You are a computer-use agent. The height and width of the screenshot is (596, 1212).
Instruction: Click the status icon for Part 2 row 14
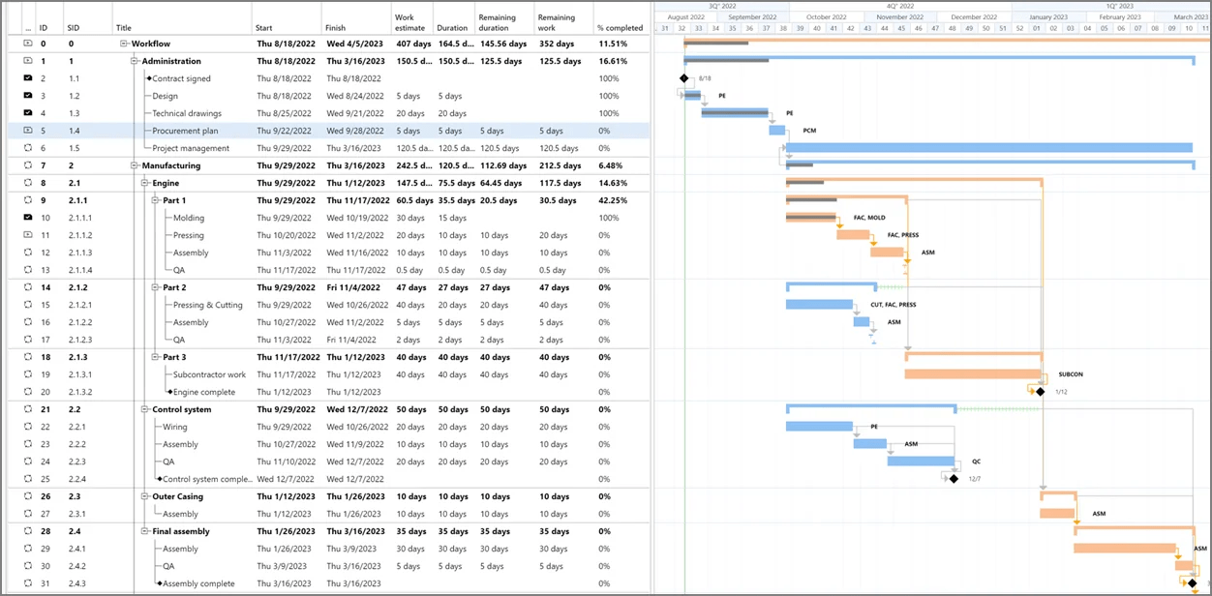coord(27,287)
